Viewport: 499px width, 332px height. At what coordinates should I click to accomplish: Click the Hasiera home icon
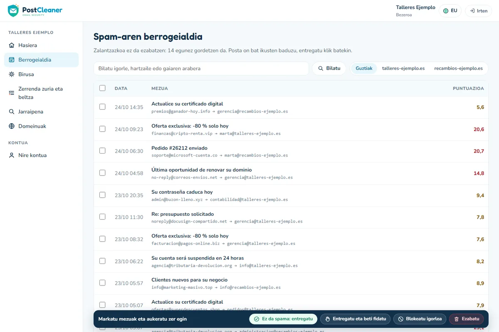(12, 45)
